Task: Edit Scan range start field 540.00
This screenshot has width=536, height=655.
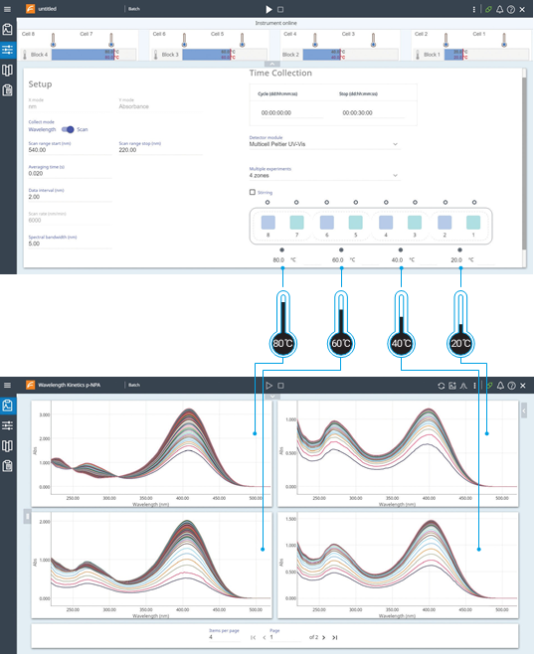Action: (x=70, y=150)
